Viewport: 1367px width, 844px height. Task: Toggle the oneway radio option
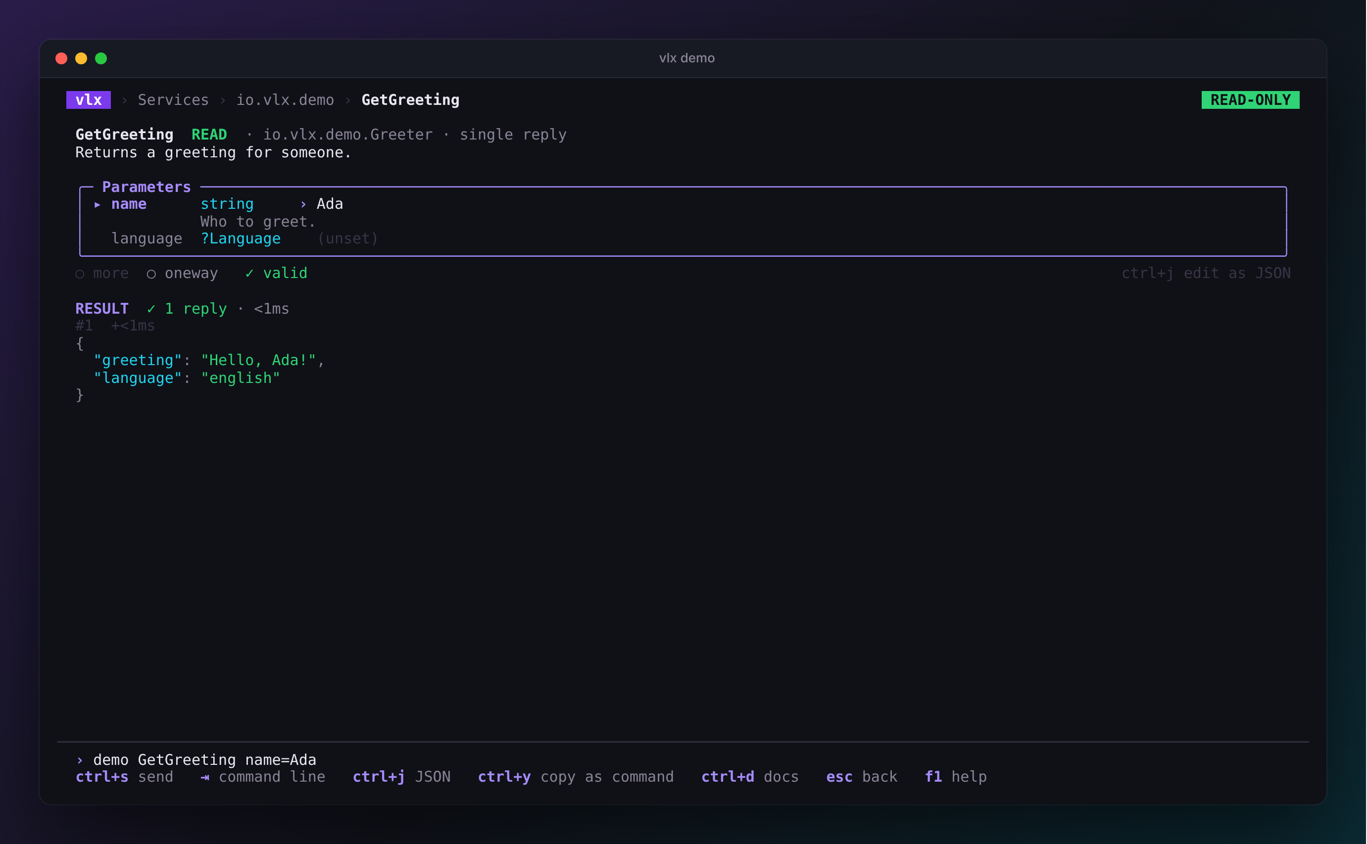pyautogui.click(x=182, y=274)
